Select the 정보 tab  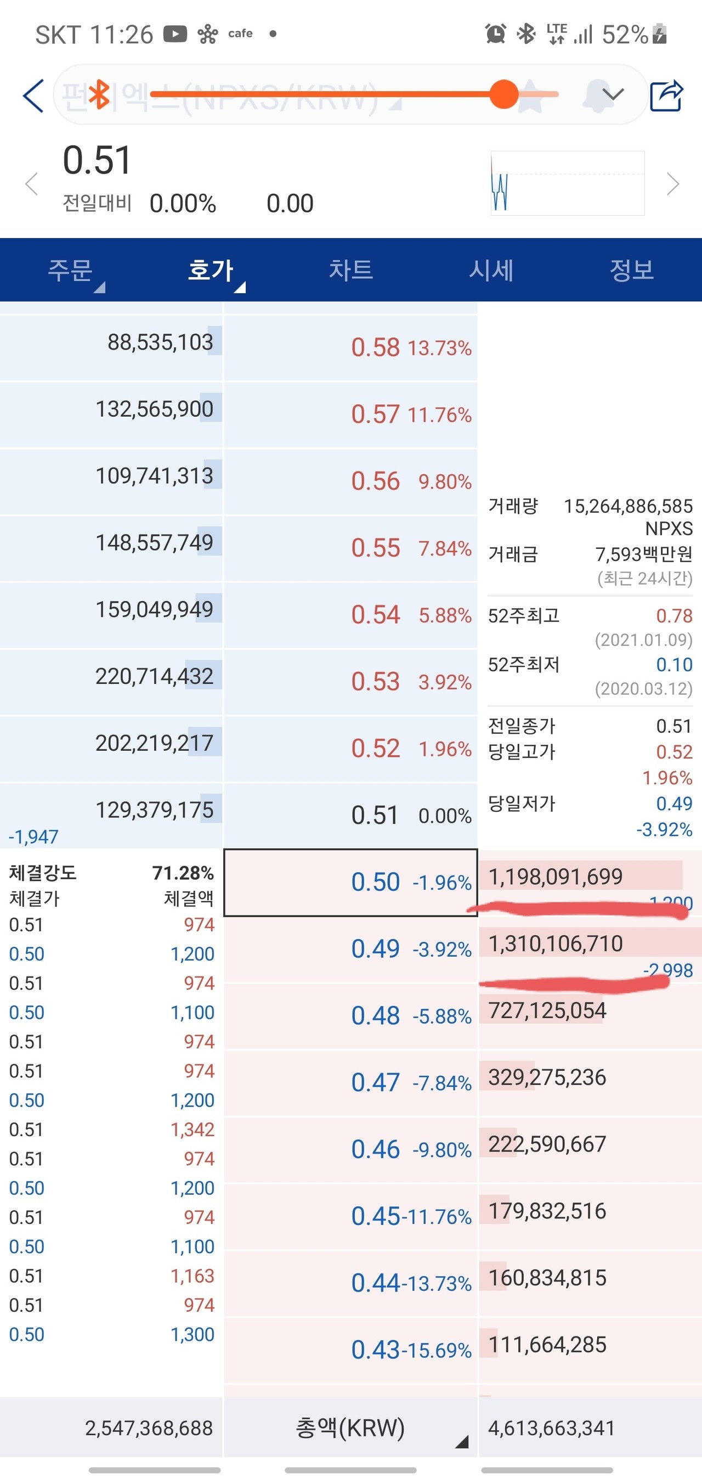pyautogui.click(x=631, y=271)
